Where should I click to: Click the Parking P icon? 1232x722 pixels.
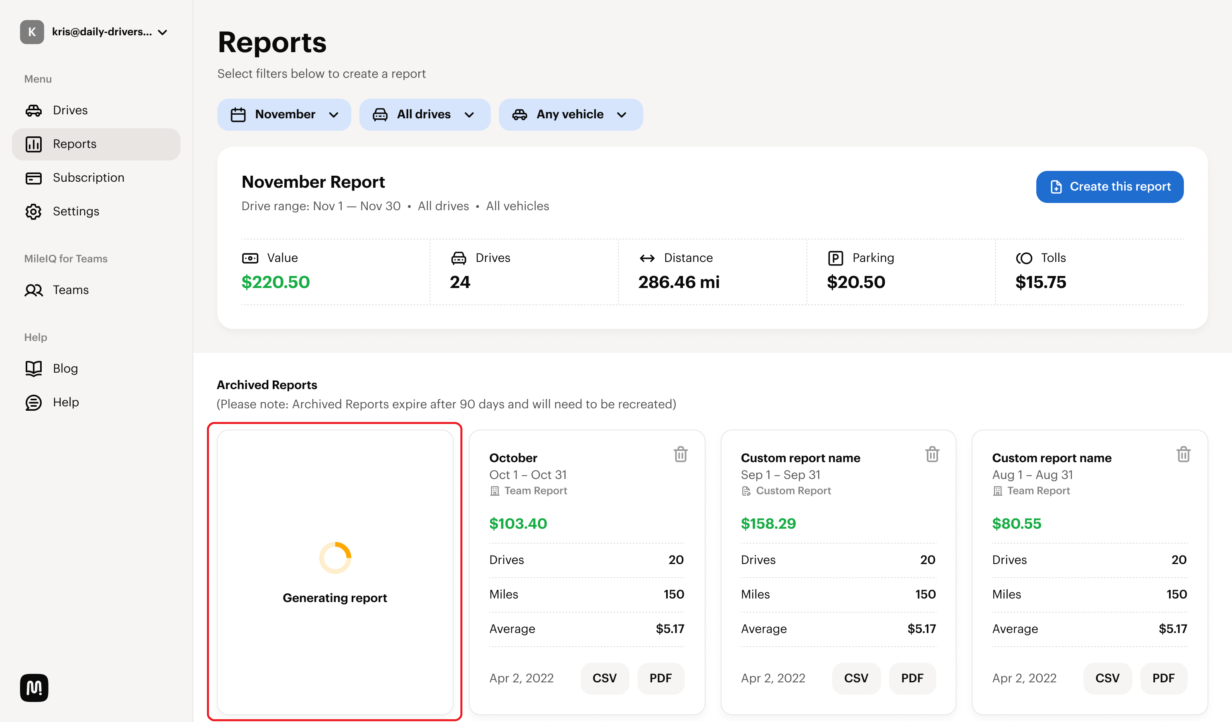point(835,258)
